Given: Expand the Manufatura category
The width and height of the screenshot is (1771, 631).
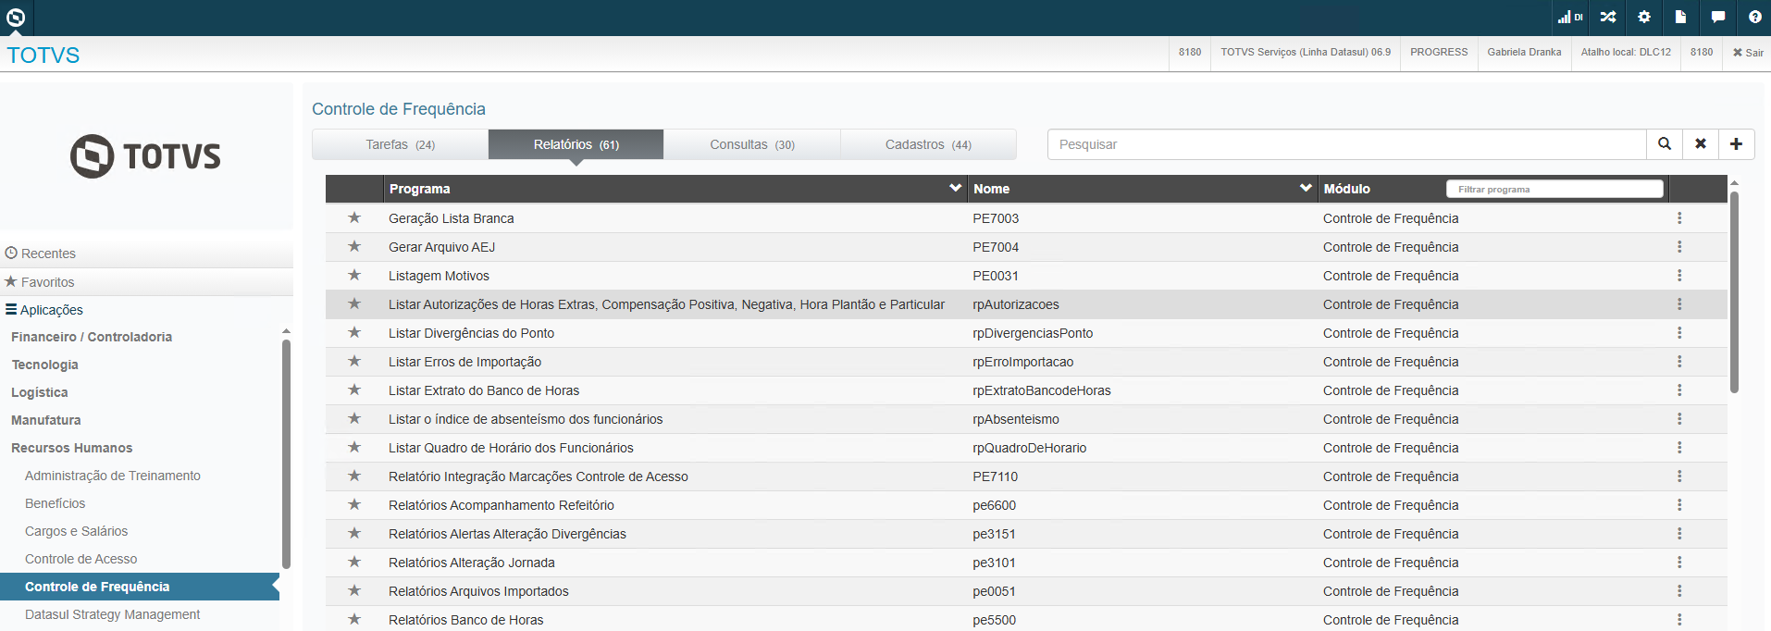Looking at the screenshot, I should [x=46, y=420].
